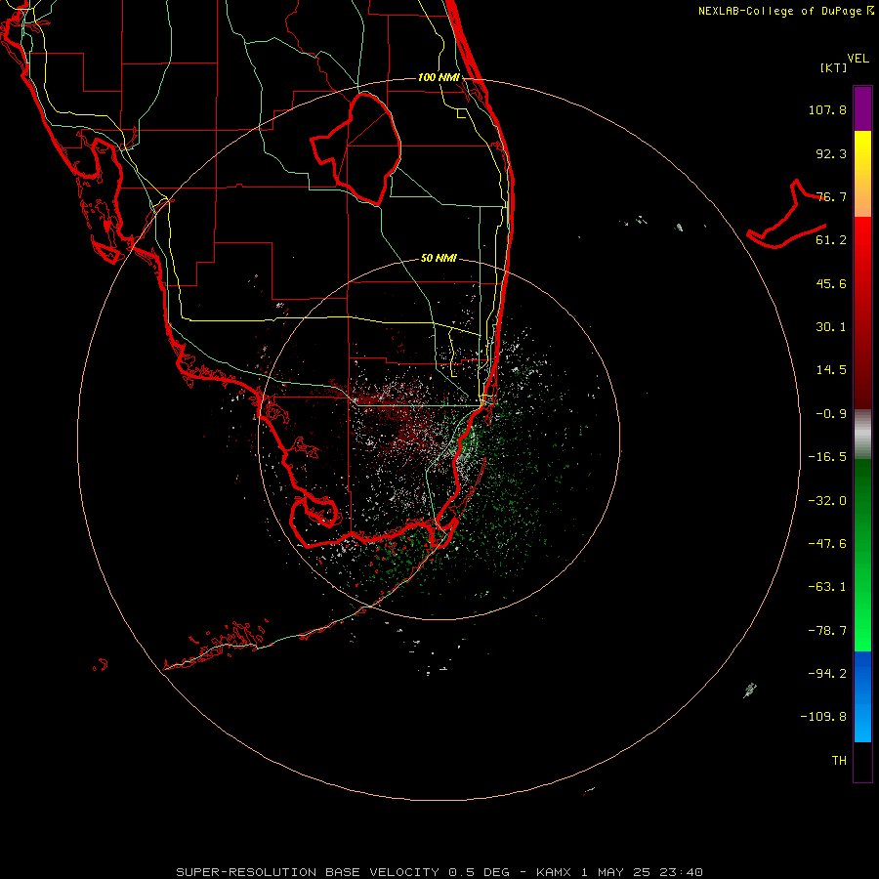Image resolution: width=879 pixels, height=879 pixels.
Task: Select the -94.2 velocity scale label
Action: point(827,674)
